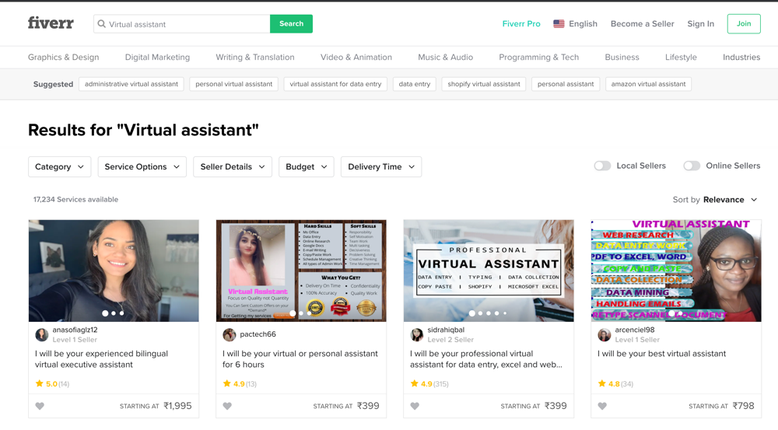
Task: Open the Graphics & Design category
Action: click(64, 57)
